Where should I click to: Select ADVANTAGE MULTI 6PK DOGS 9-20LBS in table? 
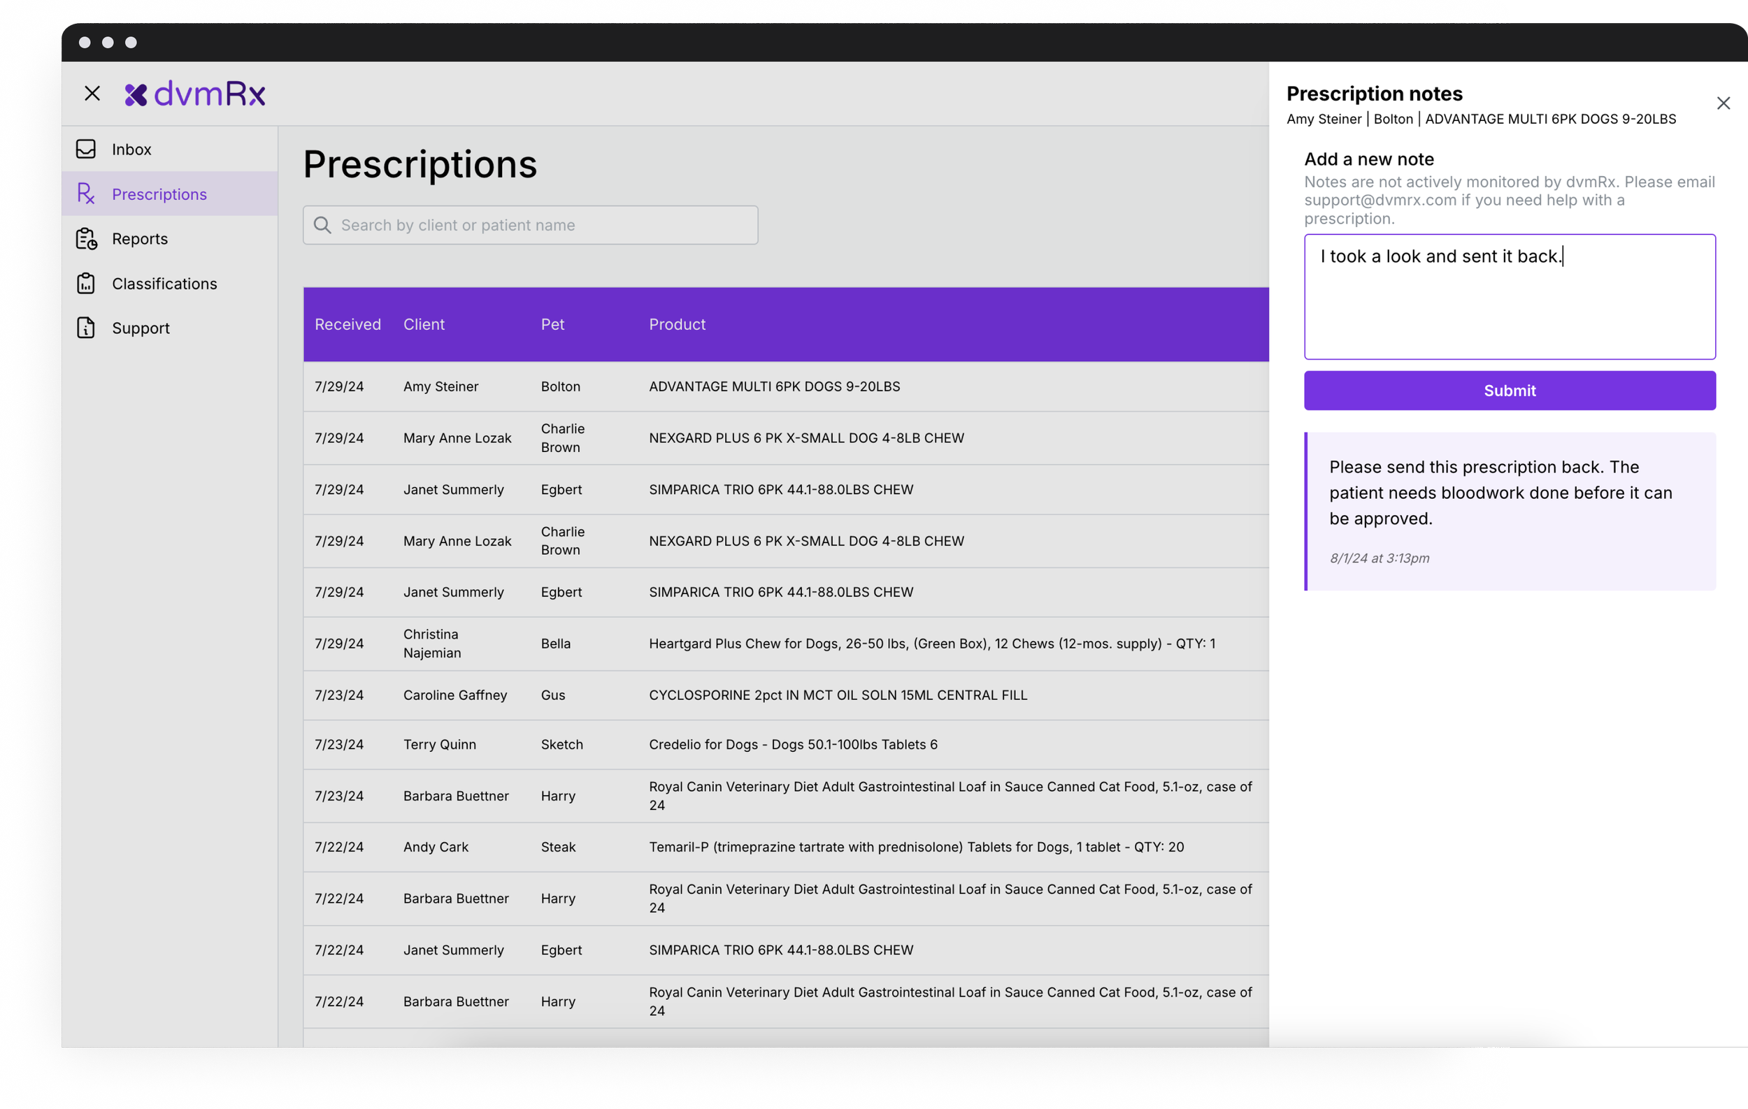pyautogui.click(x=775, y=386)
